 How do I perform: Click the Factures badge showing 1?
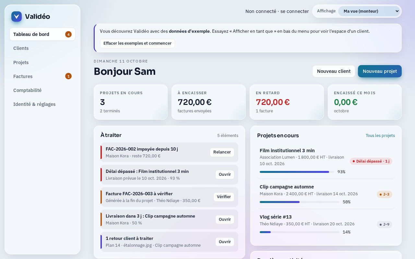pyautogui.click(x=68, y=76)
